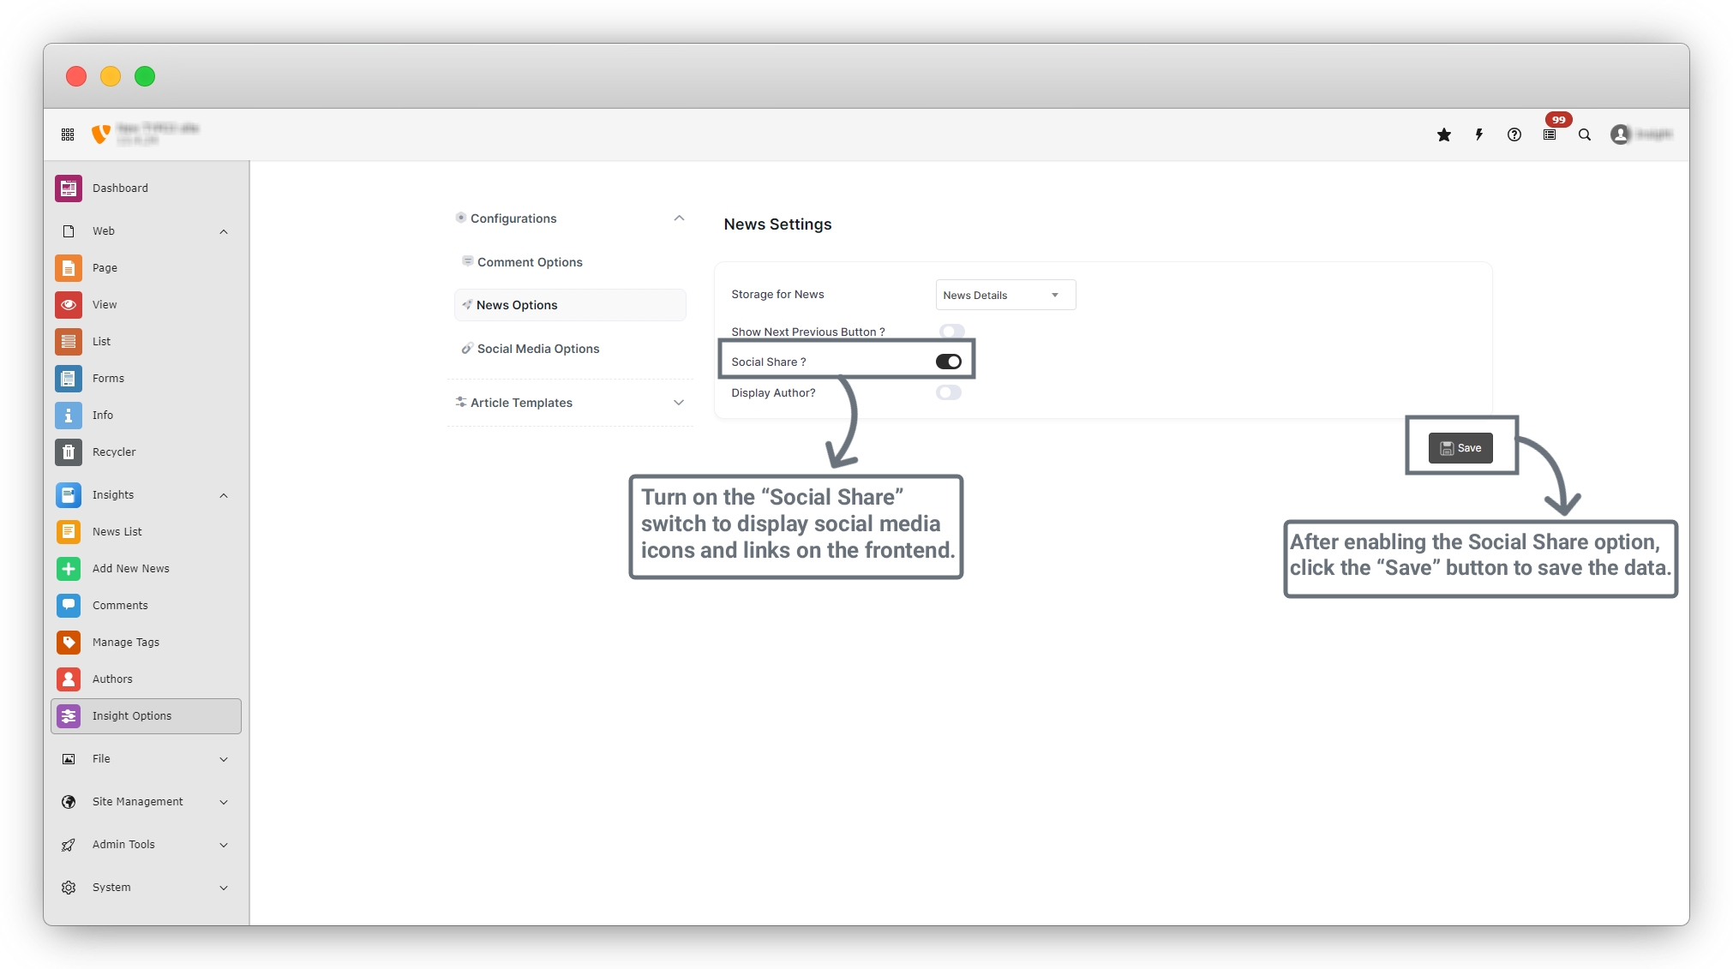1733x969 pixels.
Task: Open the Storage for News dropdown
Action: tap(1005, 295)
